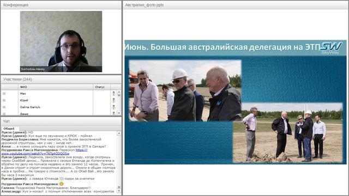Click the smiley emoji in Позднякова's chat message
This screenshot has height=196, width=349.
pos(62,184)
